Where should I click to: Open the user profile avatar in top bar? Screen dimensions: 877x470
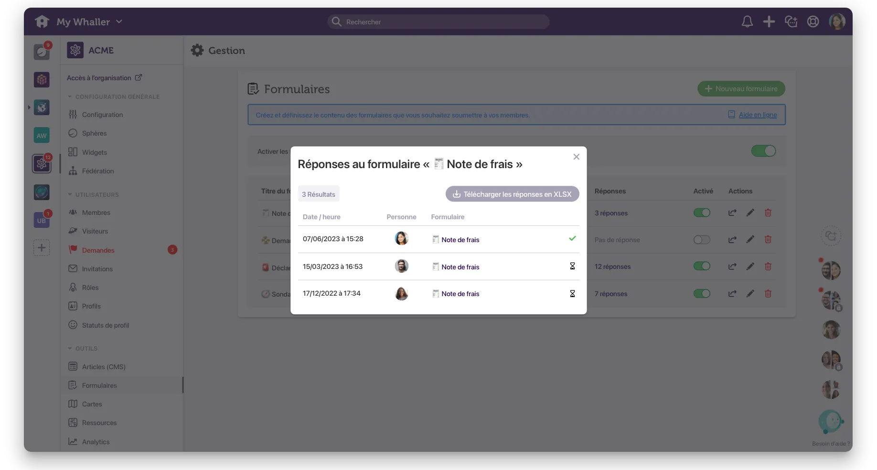(x=837, y=21)
